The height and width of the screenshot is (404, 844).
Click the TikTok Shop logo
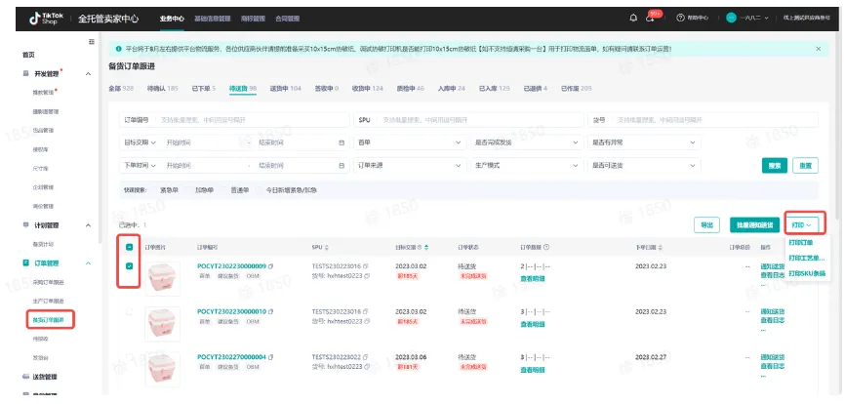tap(46, 19)
